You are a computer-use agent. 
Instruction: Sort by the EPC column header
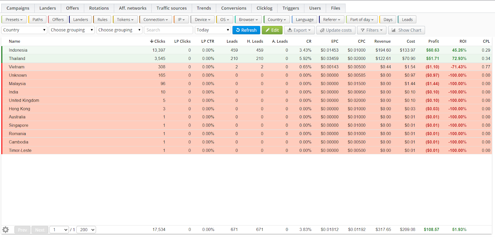click(x=335, y=41)
